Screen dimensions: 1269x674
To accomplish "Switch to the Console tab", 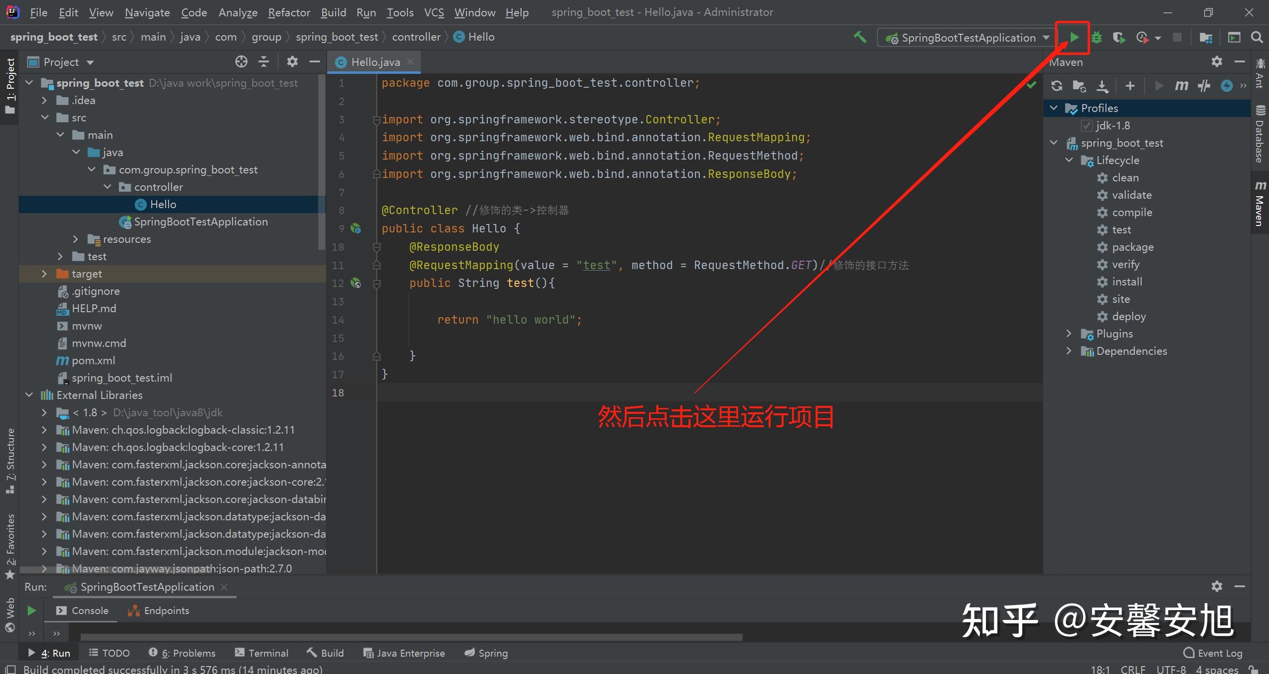I will [x=82, y=611].
